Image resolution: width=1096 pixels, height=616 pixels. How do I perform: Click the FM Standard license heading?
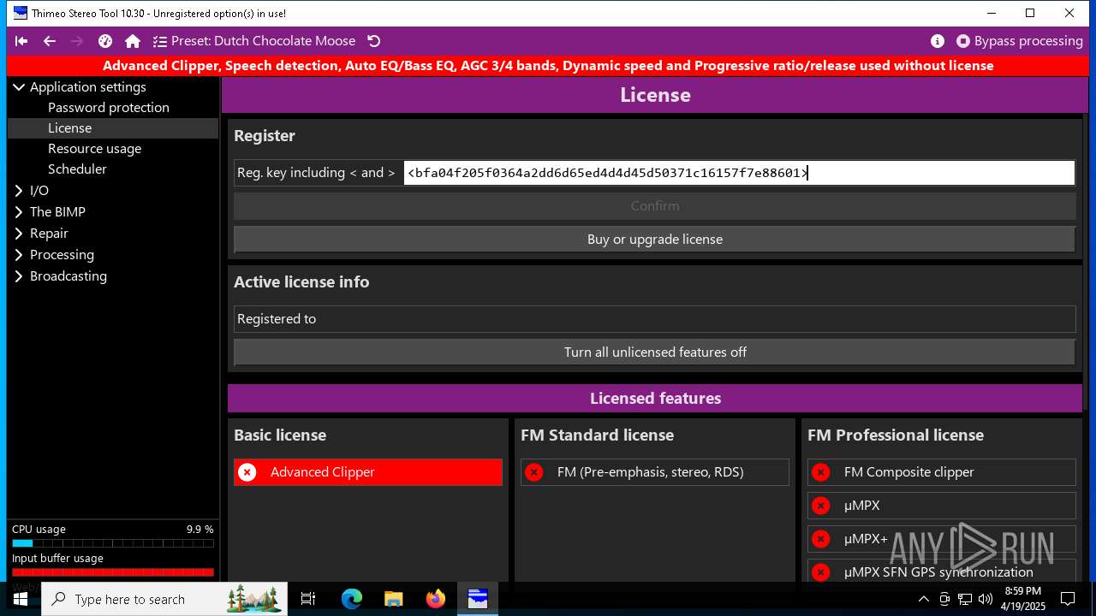[x=597, y=435]
